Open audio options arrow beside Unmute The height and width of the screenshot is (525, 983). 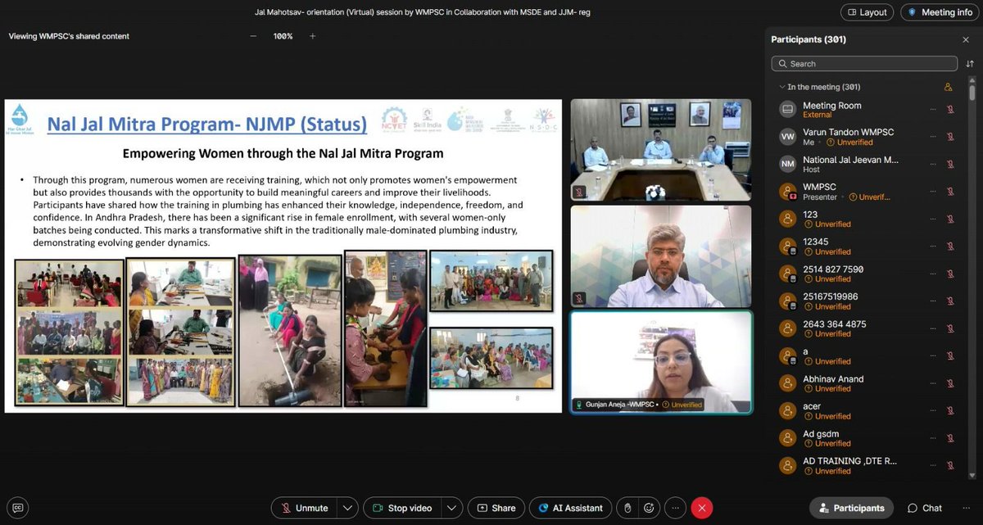348,508
